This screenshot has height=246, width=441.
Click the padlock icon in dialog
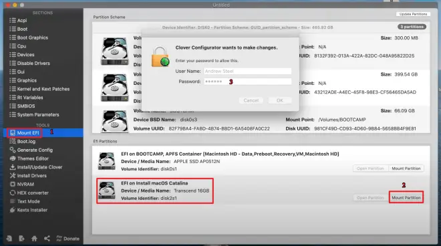[x=160, y=57]
